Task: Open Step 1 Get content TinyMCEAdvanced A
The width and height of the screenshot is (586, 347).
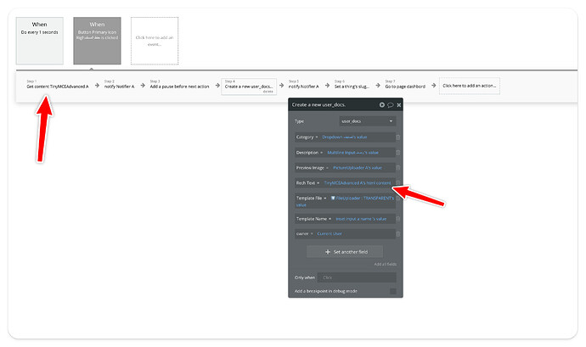Action: point(58,84)
